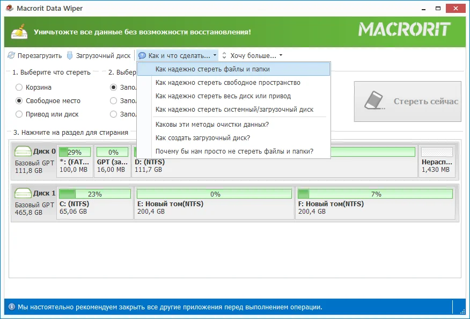Click the E: Новый том(NTFS) label
Viewport: 470px width, 319px height.
point(170,204)
